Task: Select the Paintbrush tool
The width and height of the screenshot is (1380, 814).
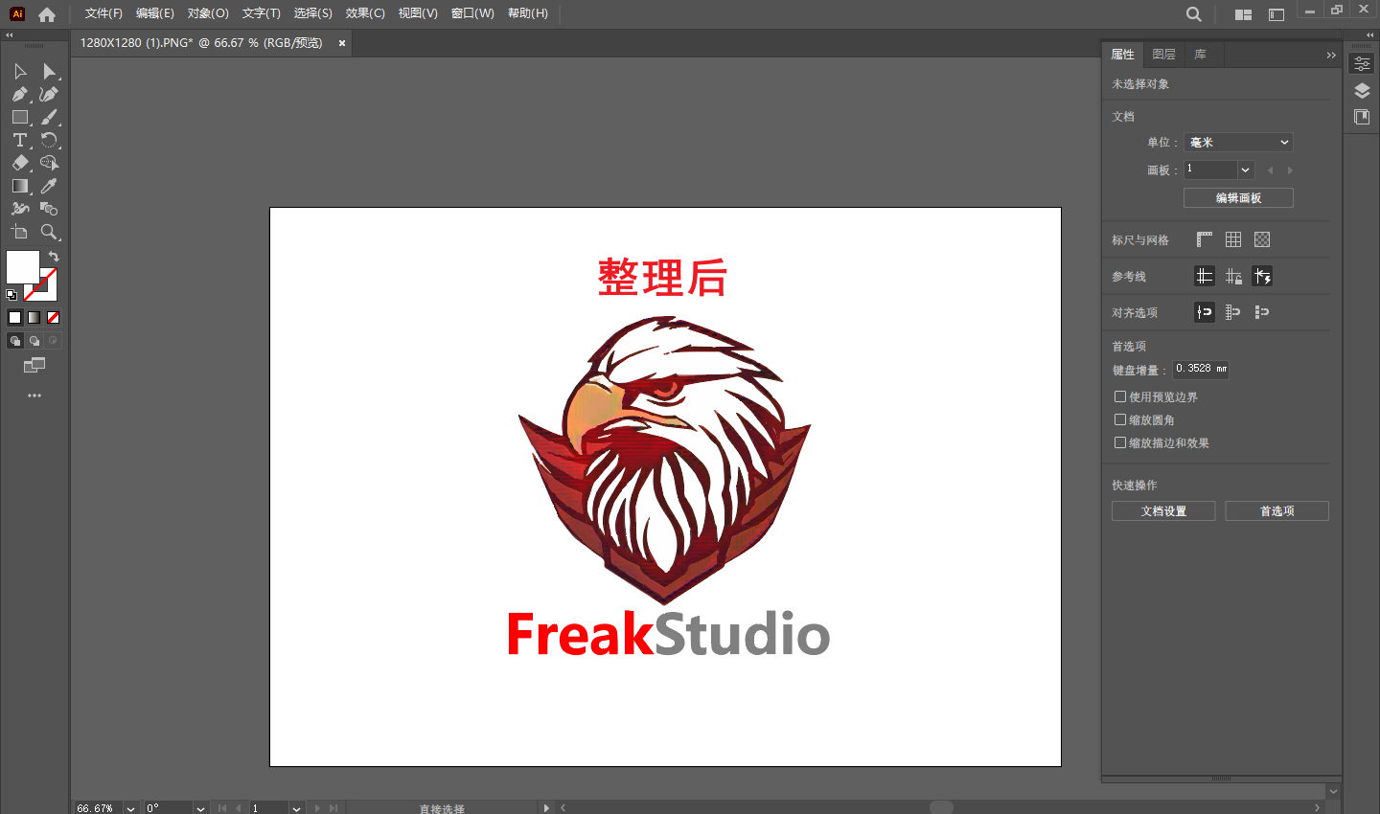Action: [50, 118]
